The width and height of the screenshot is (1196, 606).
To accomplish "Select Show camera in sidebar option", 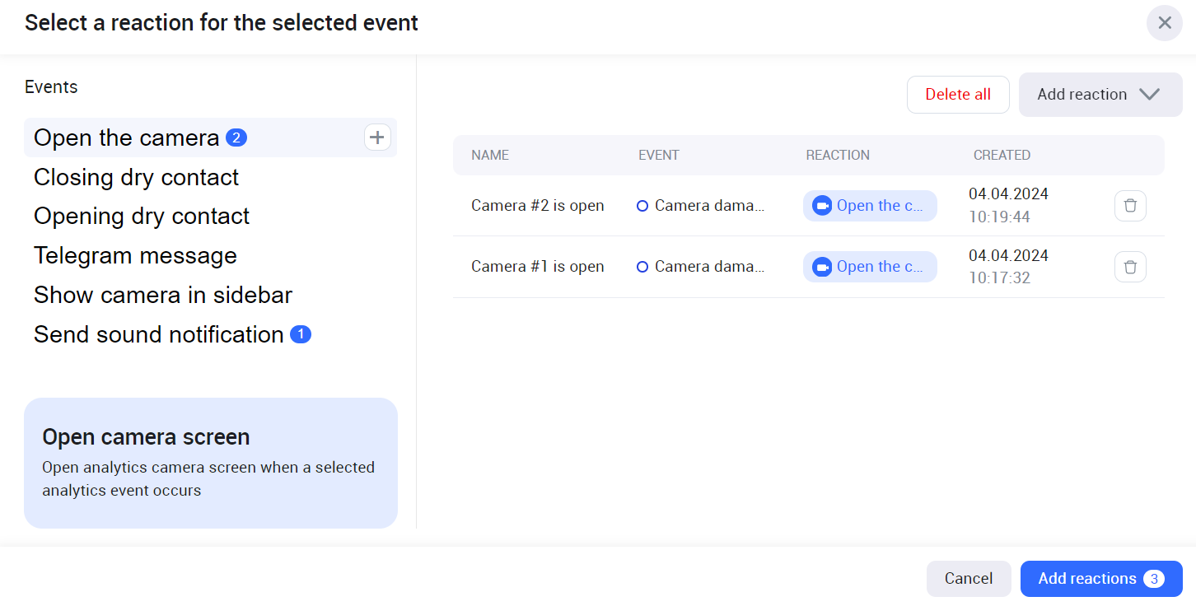I will [162, 295].
